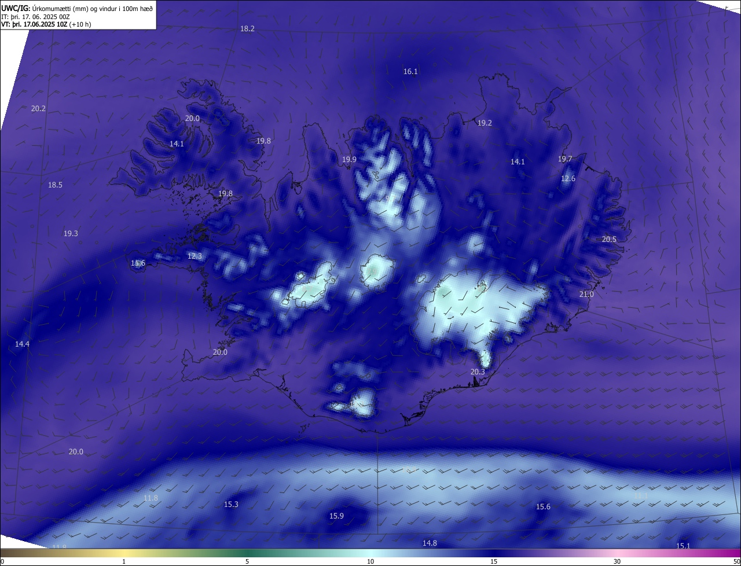The image size is (741, 566).
Task: Click the colour scale tick labelled 5
Action: [x=247, y=561]
